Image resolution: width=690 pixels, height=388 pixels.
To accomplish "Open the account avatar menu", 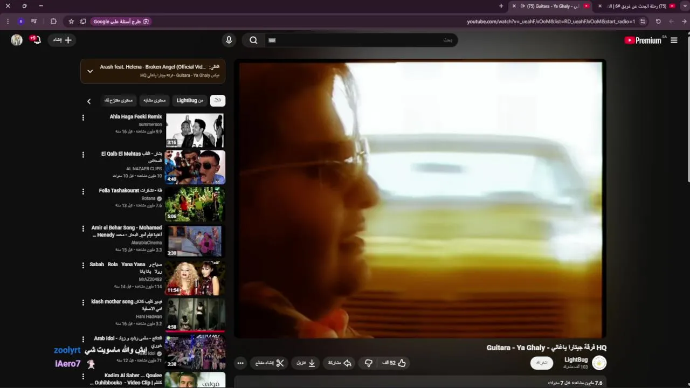I will [x=17, y=40].
